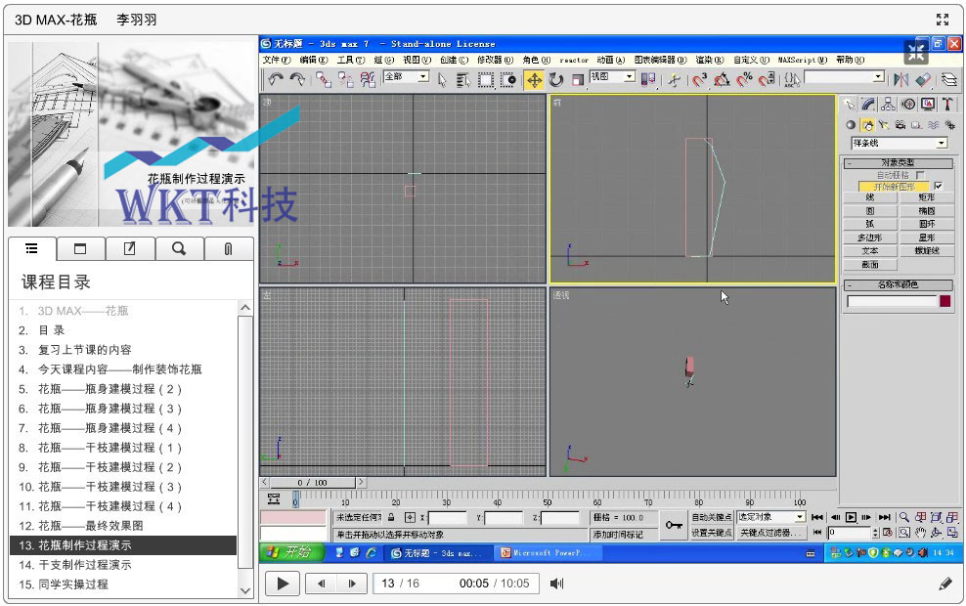This screenshot has width=966, height=606.
Task: Open the 全部 selection filter dropdown
Action: (423, 76)
